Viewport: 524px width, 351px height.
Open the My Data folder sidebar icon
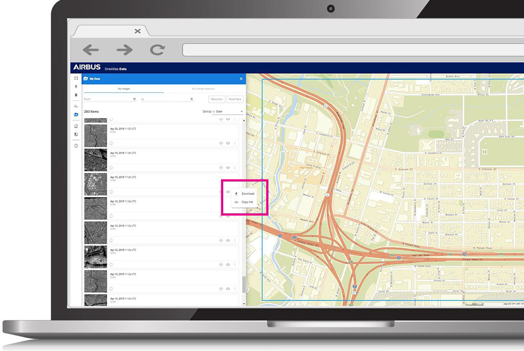76,115
